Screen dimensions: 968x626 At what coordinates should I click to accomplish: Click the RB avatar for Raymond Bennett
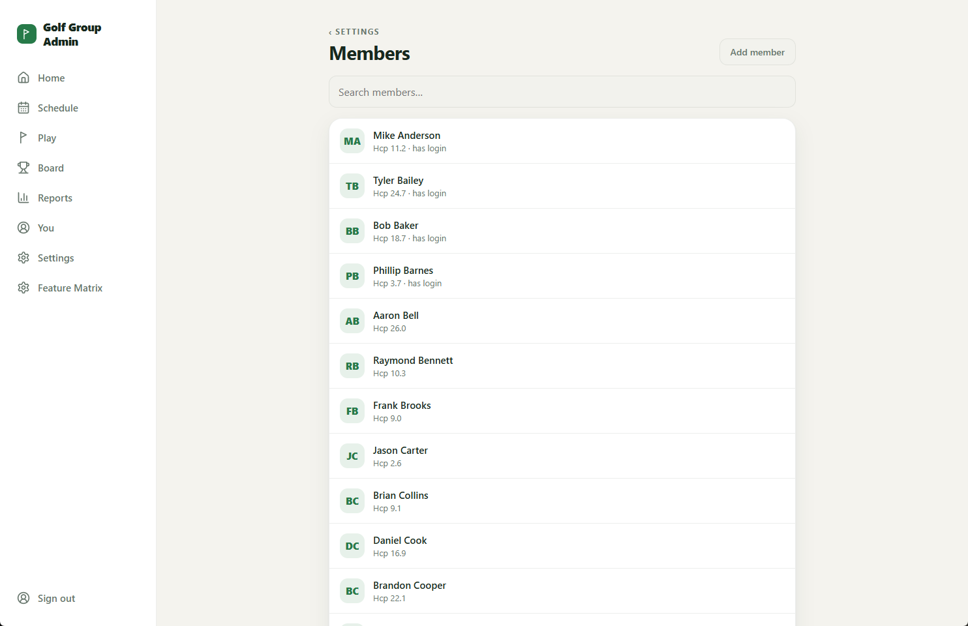pyautogui.click(x=352, y=366)
